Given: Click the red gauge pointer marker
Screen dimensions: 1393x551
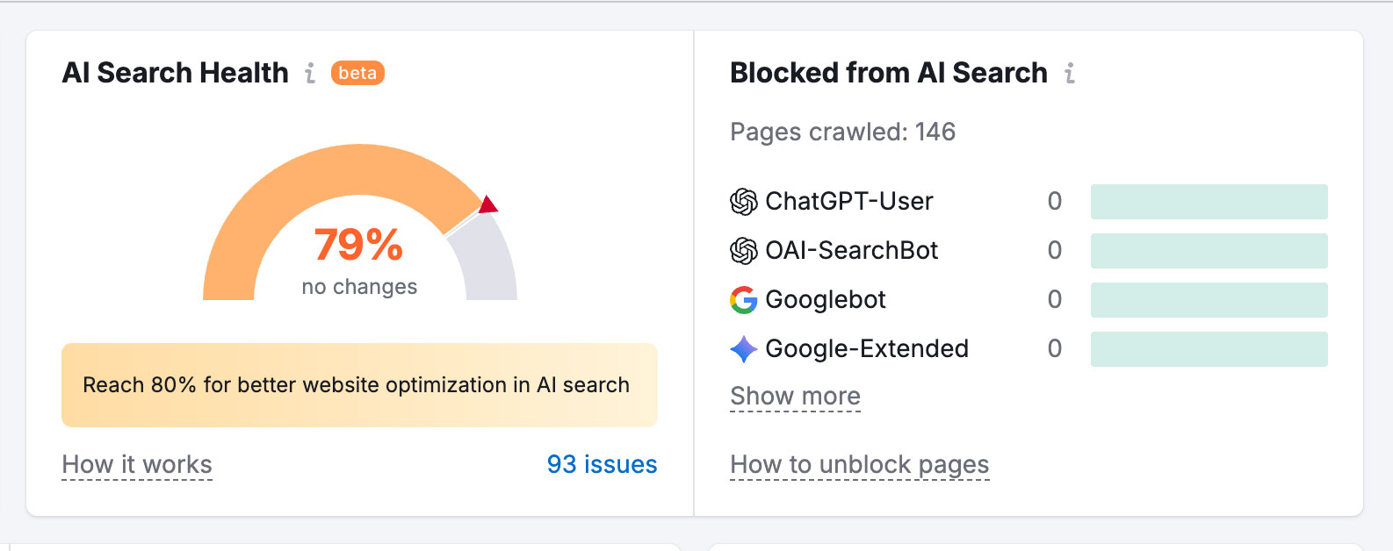Looking at the screenshot, I should 488,205.
